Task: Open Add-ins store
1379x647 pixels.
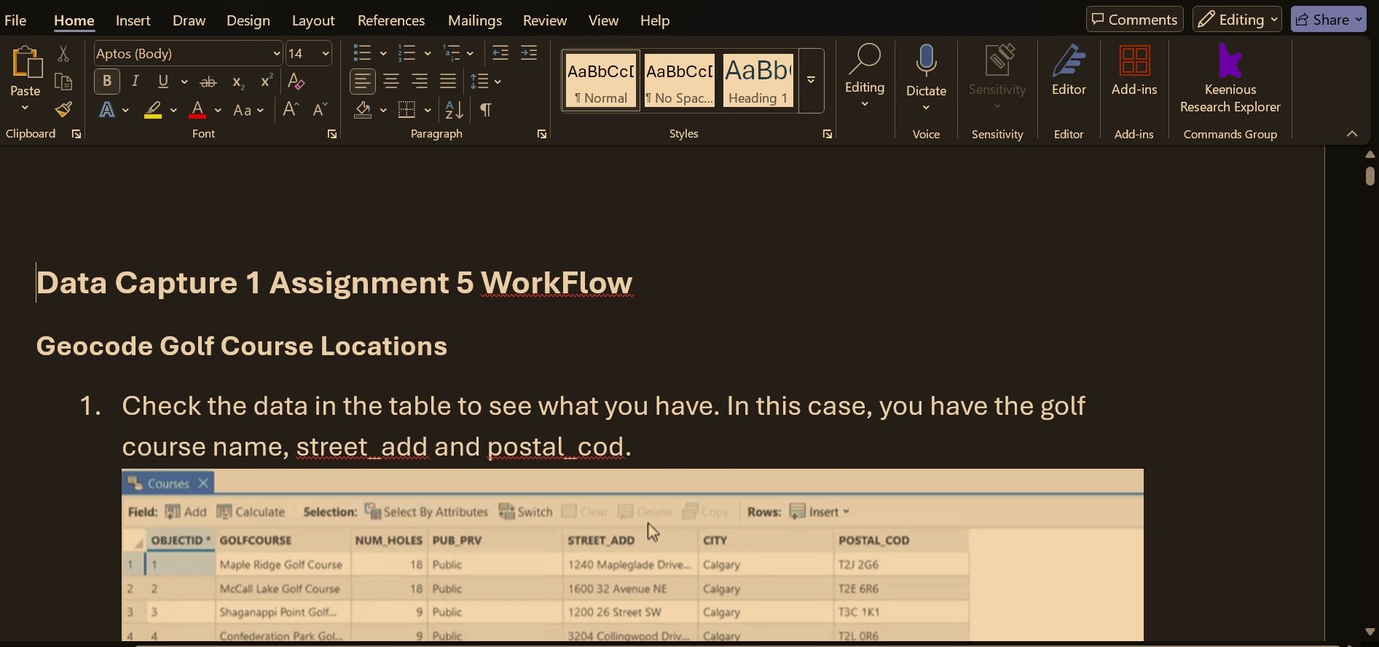Action: [x=1134, y=70]
